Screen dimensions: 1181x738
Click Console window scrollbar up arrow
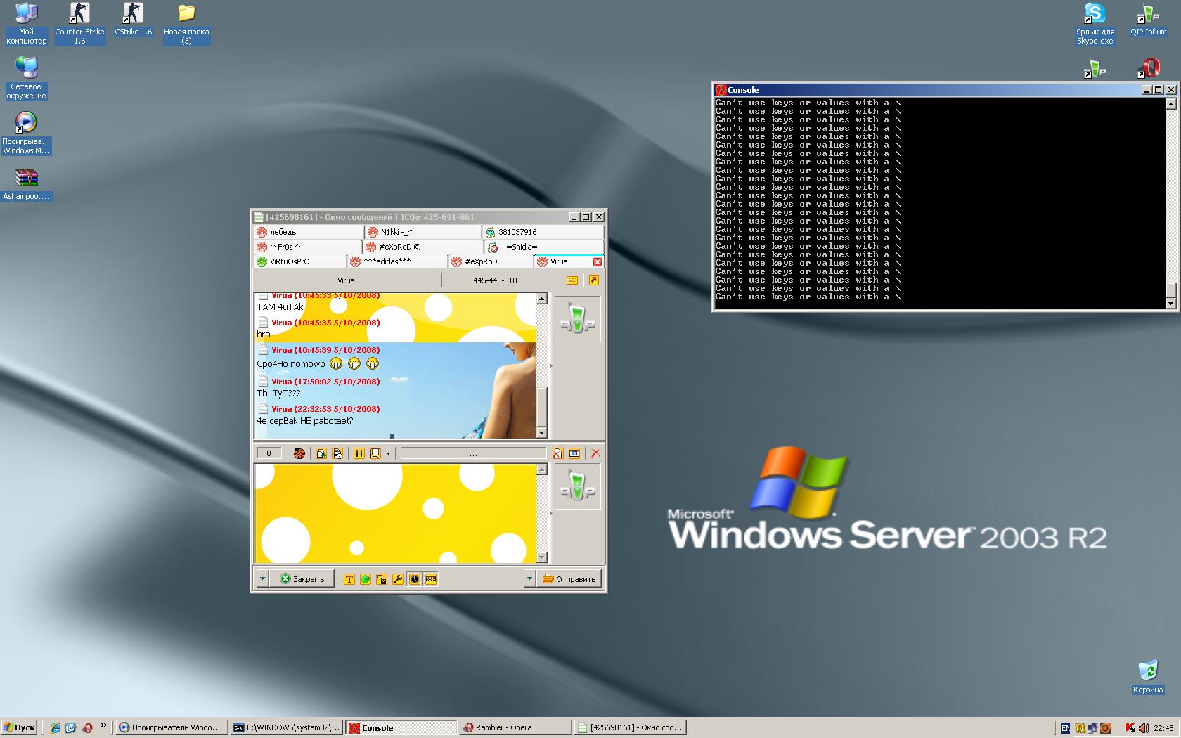(x=1170, y=103)
